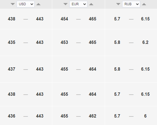Image resolution: width=157 pixels, height=125 pixels.
Task: Open the RUB currency dropdown
Action: tap(131, 4)
